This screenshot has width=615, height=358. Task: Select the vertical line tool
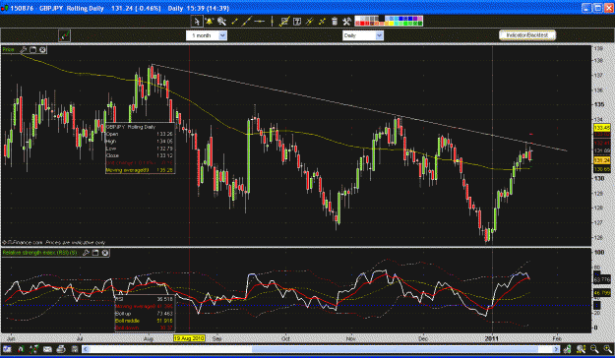tap(272, 22)
